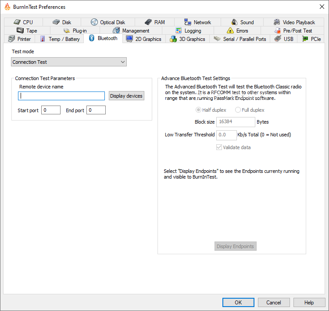This screenshot has width=329, height=311.
Task: Click the End port field
Action: coord(96,110)
